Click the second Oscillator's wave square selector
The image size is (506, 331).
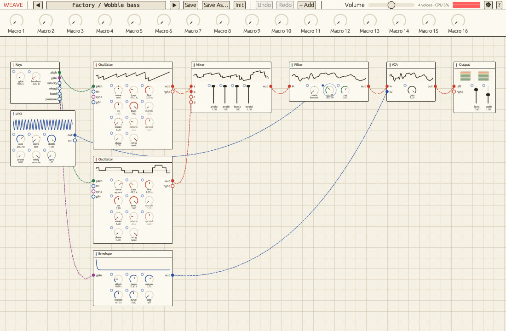point(118,185)
